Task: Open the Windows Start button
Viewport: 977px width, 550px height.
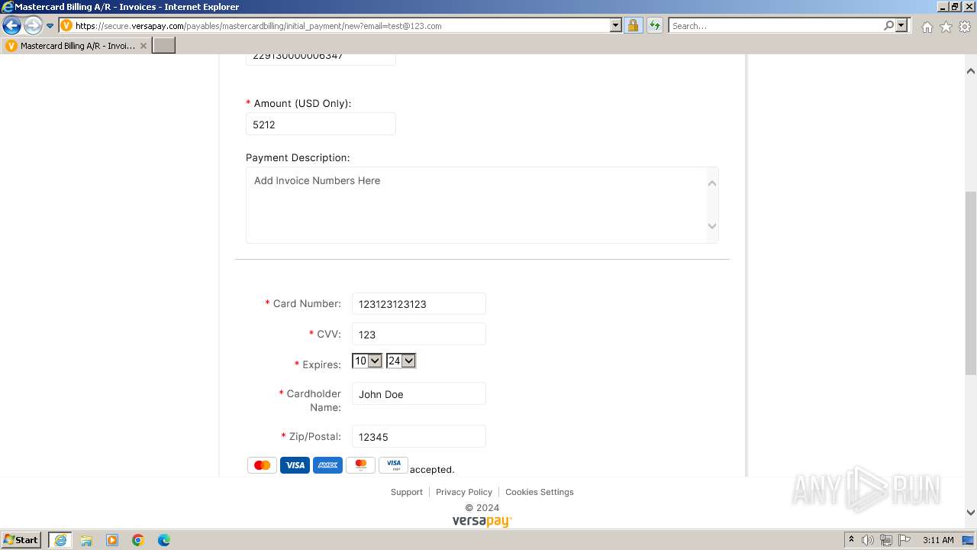Action: (21, 539)
